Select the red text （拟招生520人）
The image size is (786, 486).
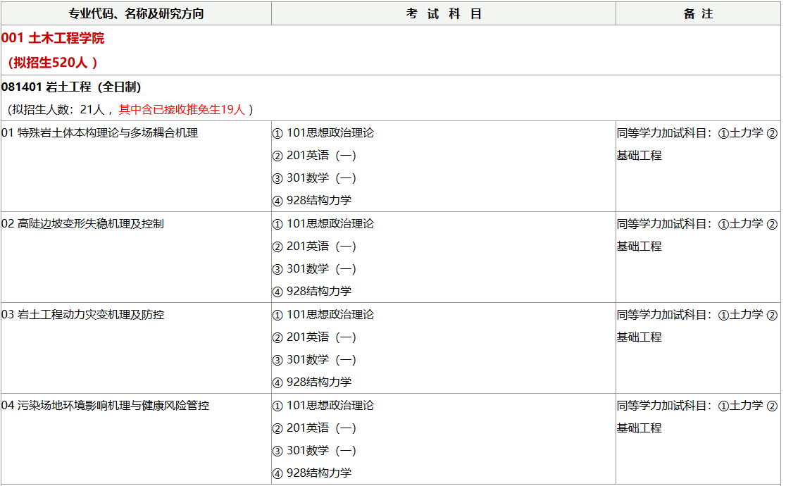(x=52, y=62)
